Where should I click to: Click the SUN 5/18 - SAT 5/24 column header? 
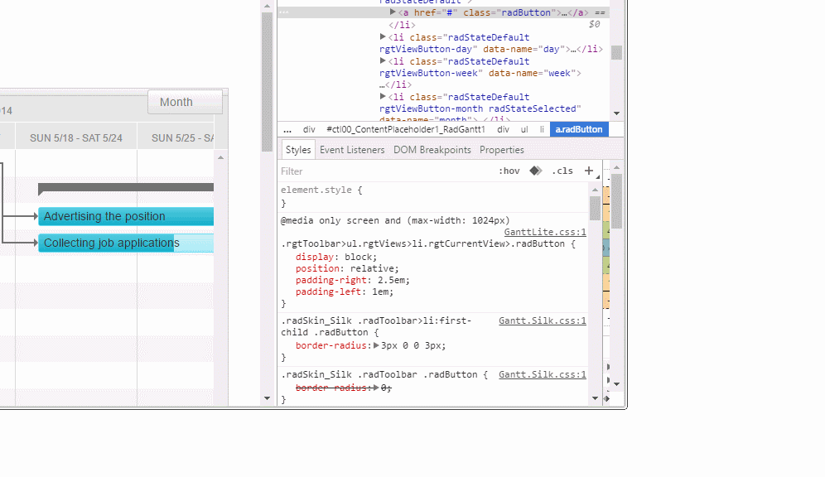[75, 137]
